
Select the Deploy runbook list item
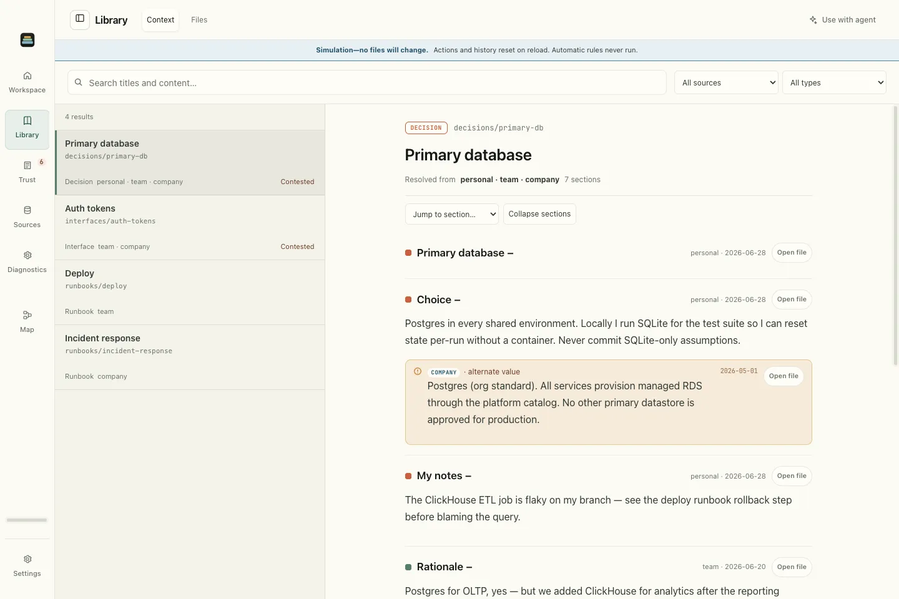coord(190,293)
